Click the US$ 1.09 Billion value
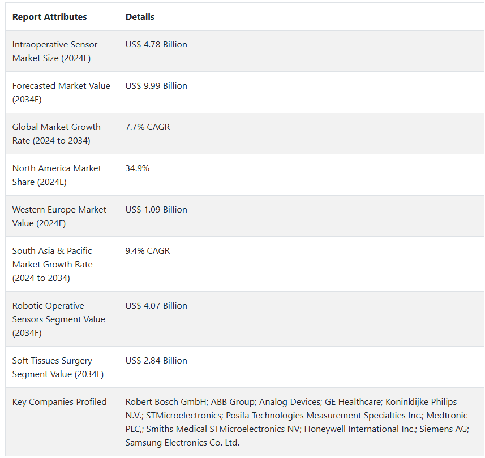 (x=156, y=210)
